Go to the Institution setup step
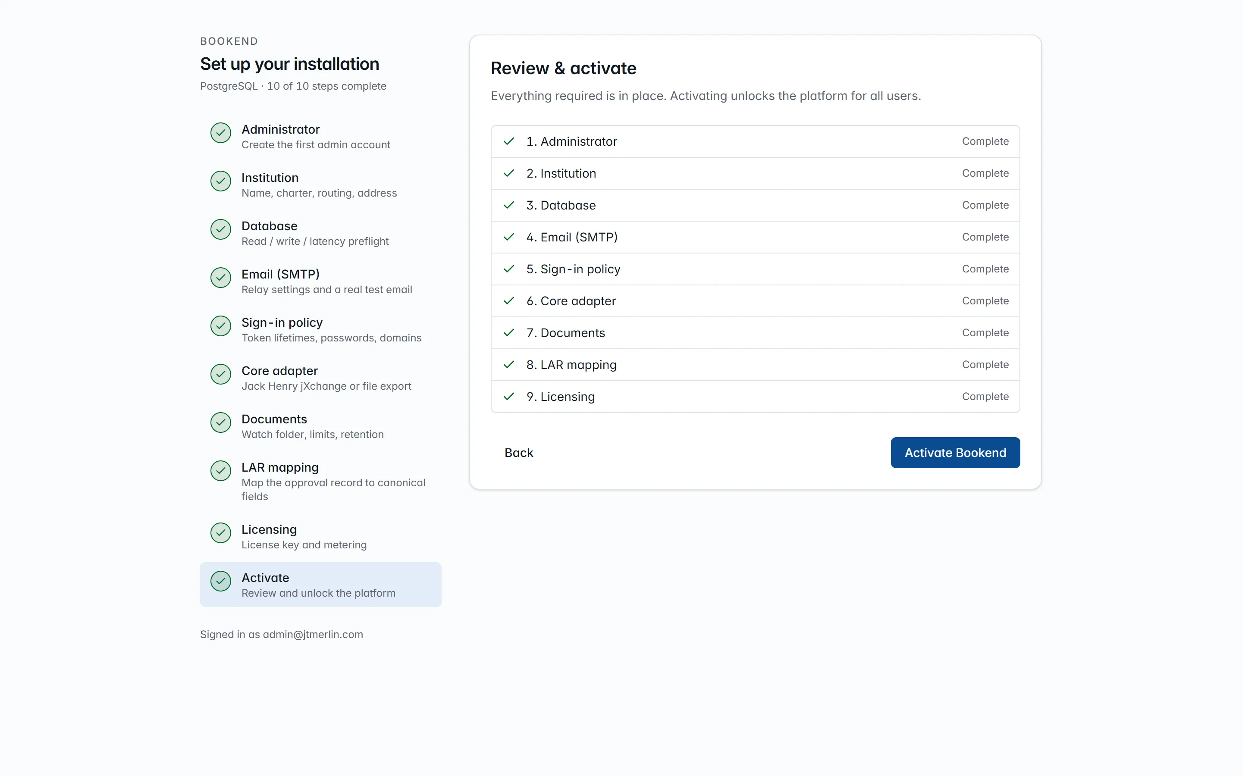Viewport: 1242px width, 776px height. tap(321, 185)
